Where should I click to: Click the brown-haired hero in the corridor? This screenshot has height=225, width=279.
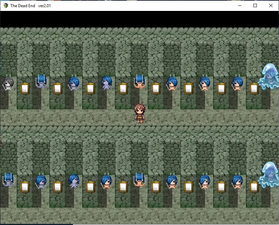(140, 114)
